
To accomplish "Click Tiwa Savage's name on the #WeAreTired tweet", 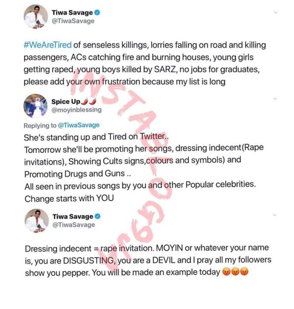I will point(72,13).
